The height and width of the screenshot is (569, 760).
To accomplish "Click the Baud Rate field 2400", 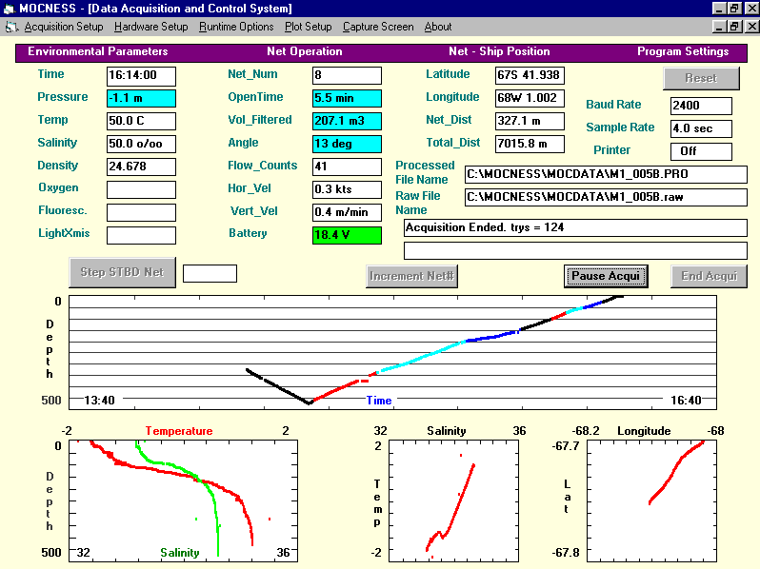I will coord(701,106).
